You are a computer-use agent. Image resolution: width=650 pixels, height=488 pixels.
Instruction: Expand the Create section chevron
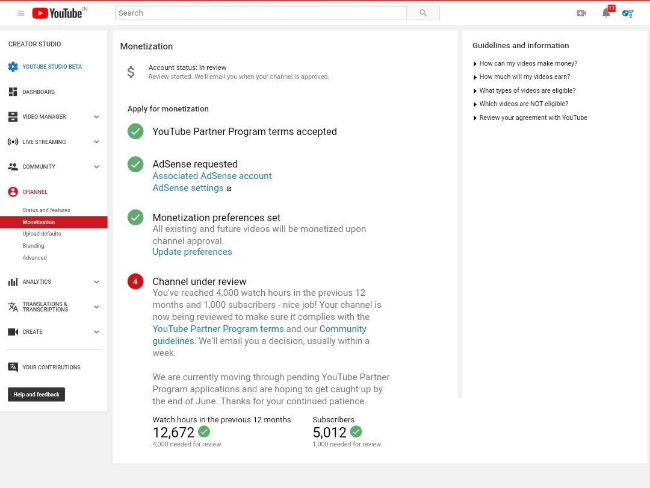96,332
